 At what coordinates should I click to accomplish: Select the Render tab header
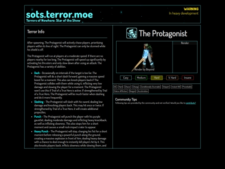[x=185, y=43]
